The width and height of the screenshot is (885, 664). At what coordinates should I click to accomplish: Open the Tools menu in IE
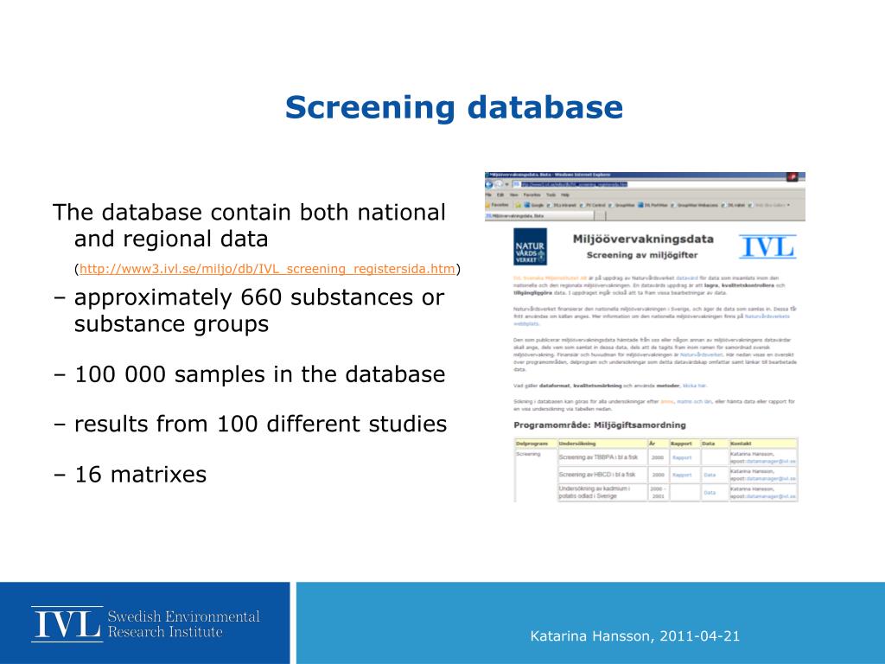pos(551,195)
